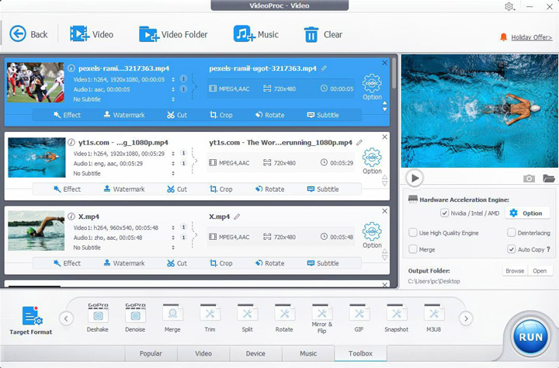
Task: Select Mirror & Flip tool
Action: 322,319
